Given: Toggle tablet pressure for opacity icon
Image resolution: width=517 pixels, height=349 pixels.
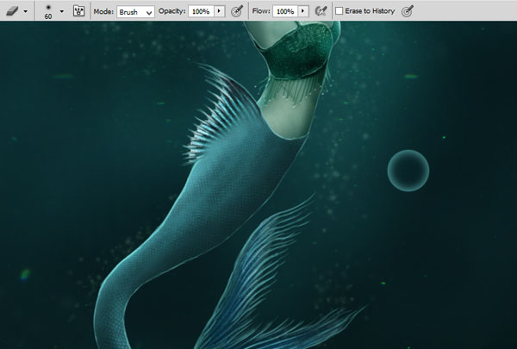Looking at the screenshot, I should 237,11.
